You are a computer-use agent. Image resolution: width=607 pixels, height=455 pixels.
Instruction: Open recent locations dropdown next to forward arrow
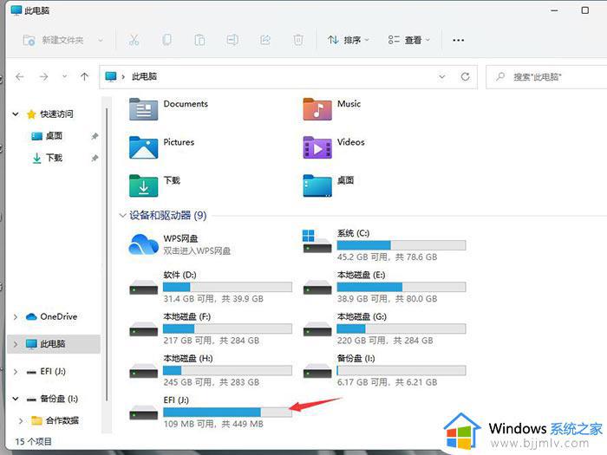pos(65,76)
